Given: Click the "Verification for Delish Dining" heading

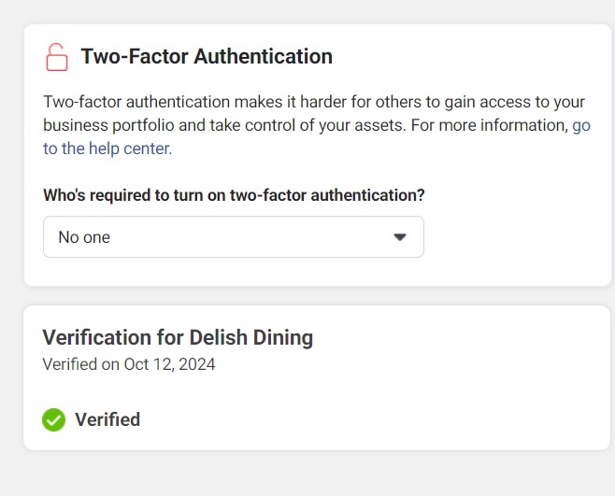Looking at the screenshot, I should (178, 337).
